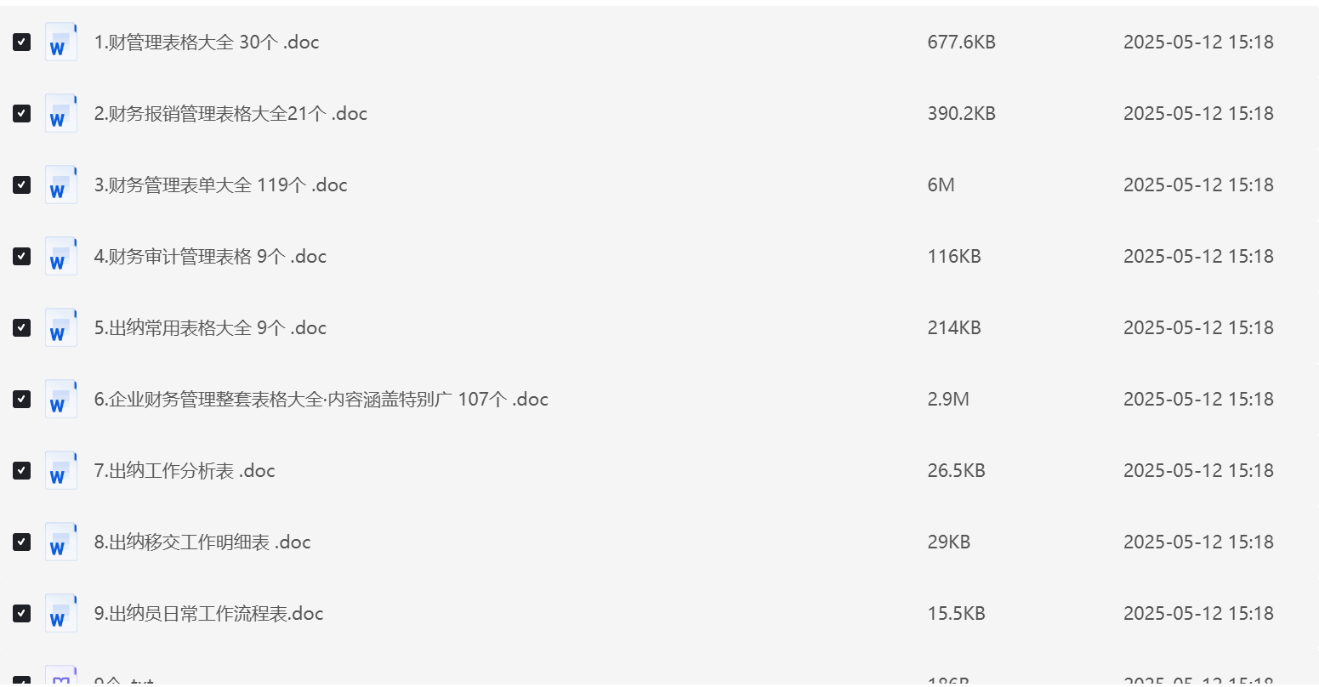Click the Word icon for 8.出纳移交工作明细表

(x=60, y=542)
